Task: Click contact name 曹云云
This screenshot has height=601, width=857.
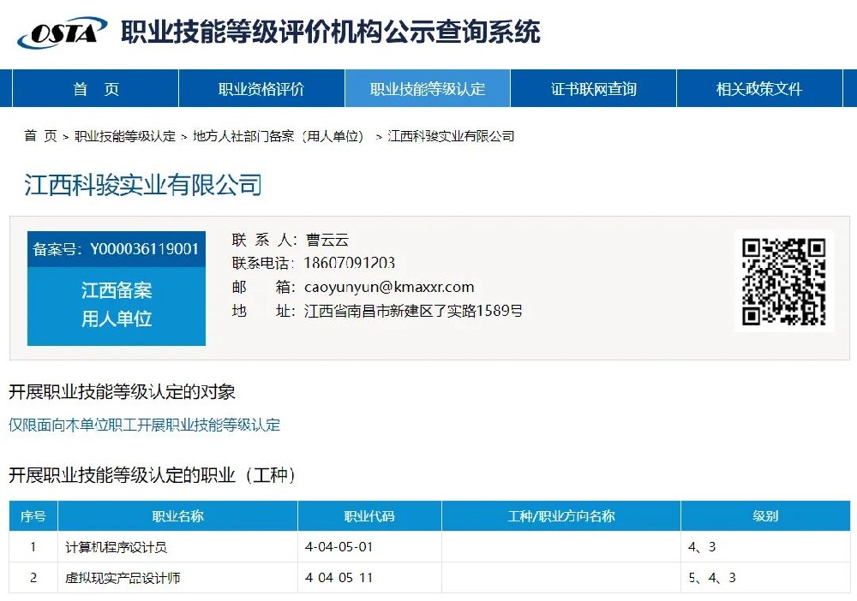Action: [327, 240]
